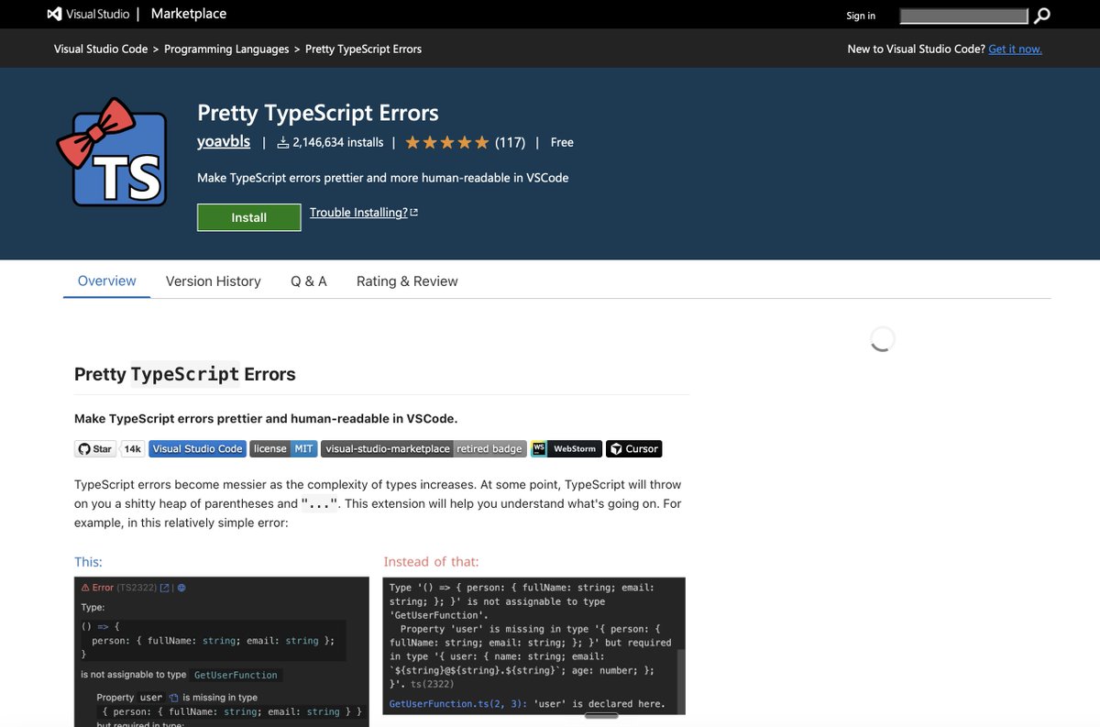Open the Rating & Review tab

[x=407, y=281]
